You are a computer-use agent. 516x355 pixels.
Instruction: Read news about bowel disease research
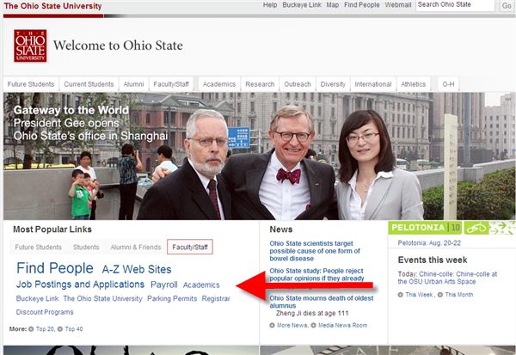[x=315, y=251]
